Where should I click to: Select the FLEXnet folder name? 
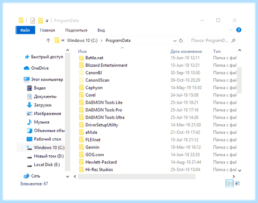point(93,140)
